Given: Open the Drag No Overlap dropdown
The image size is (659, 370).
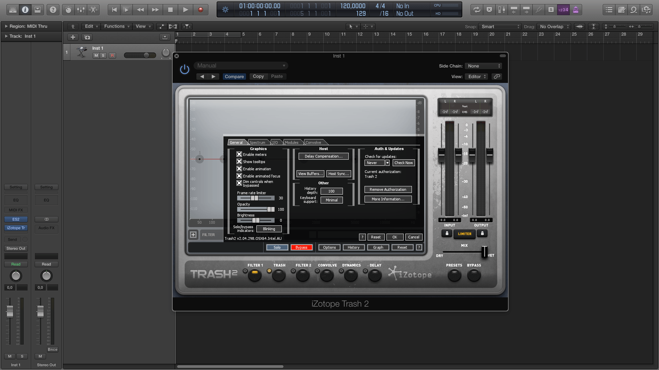Looking at the screenshot, I should click(x=554, y=27).
